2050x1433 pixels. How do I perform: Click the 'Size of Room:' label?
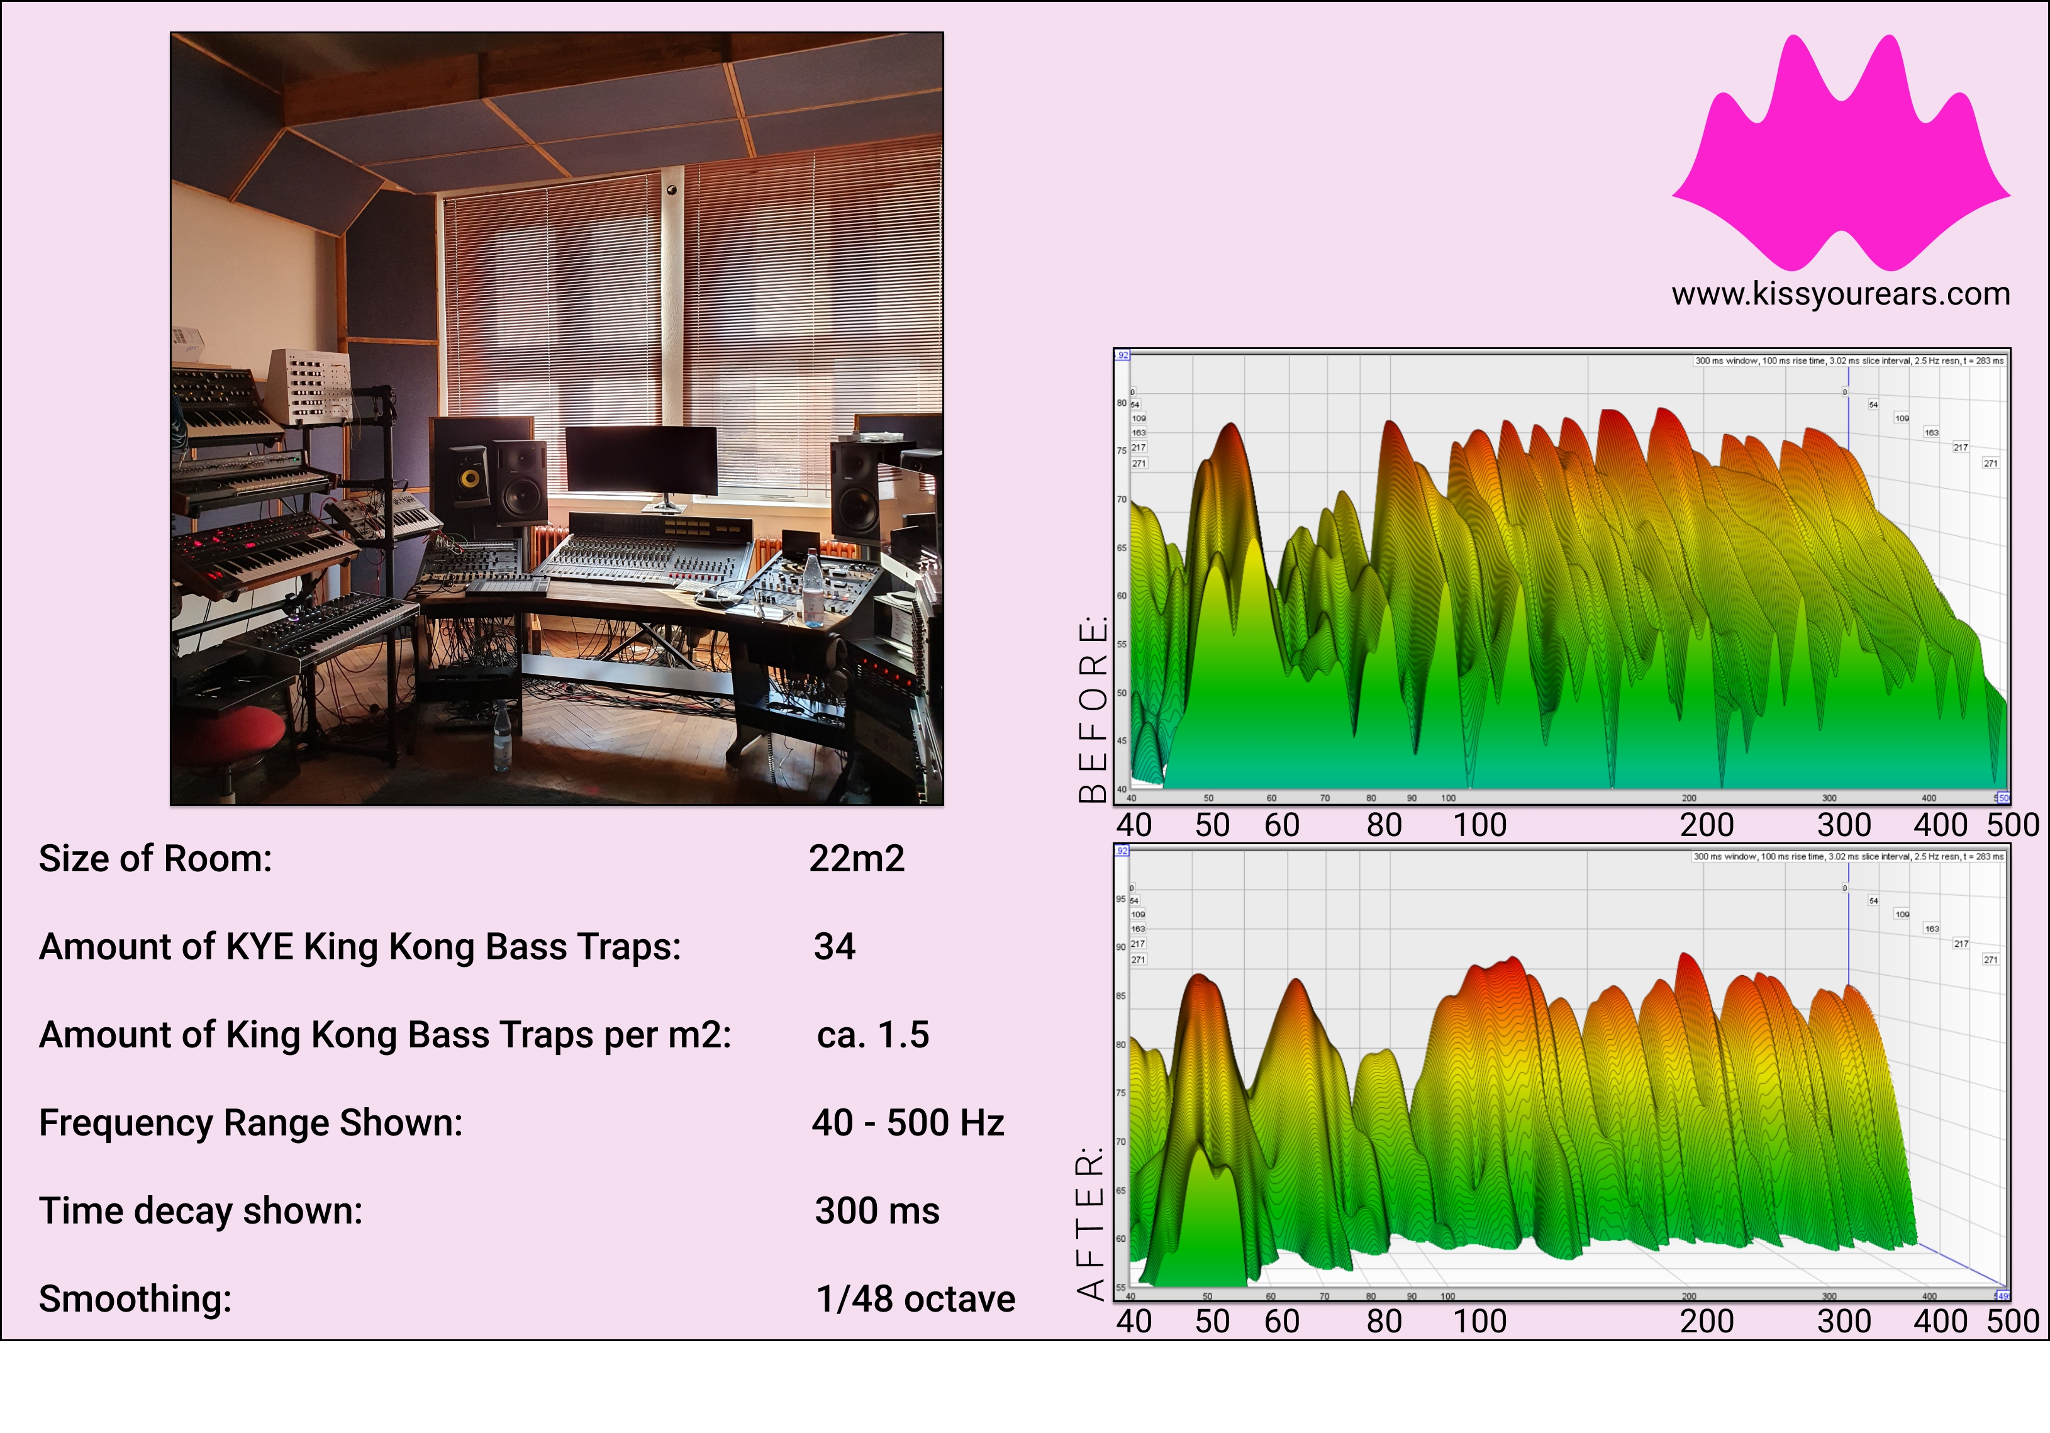[x=155, y=859]
